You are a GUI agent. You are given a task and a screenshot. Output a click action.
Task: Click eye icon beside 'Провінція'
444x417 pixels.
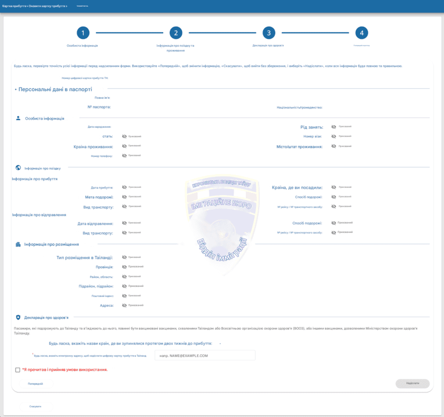tap(124, 267)
